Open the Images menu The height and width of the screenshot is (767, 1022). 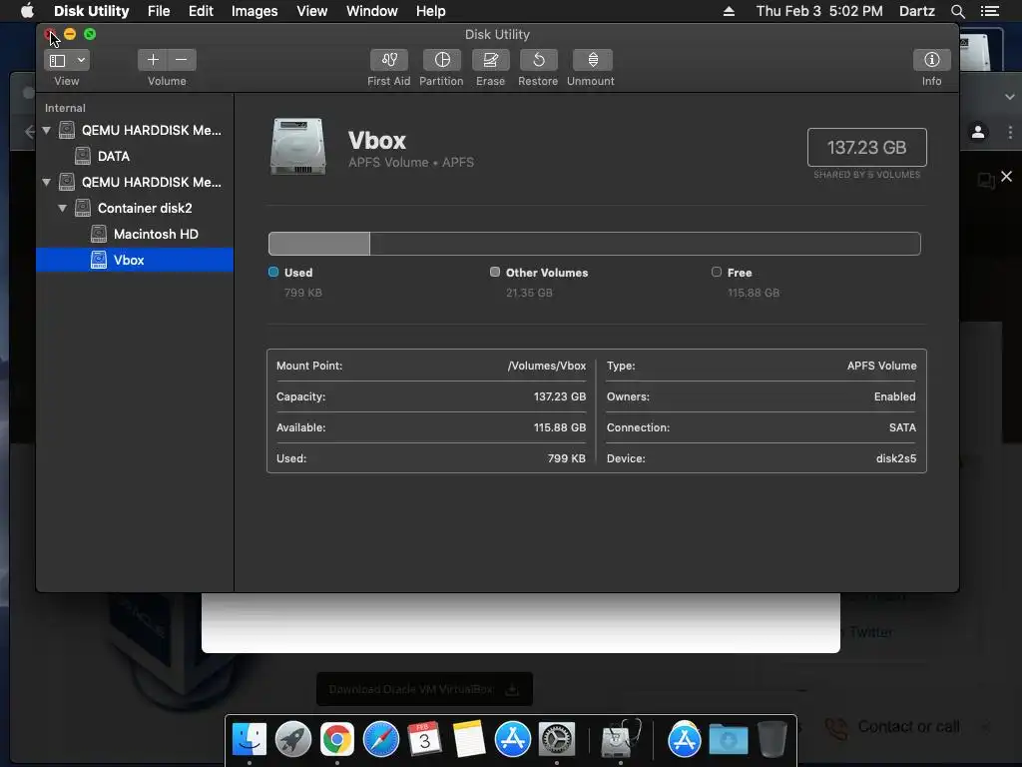255,11
